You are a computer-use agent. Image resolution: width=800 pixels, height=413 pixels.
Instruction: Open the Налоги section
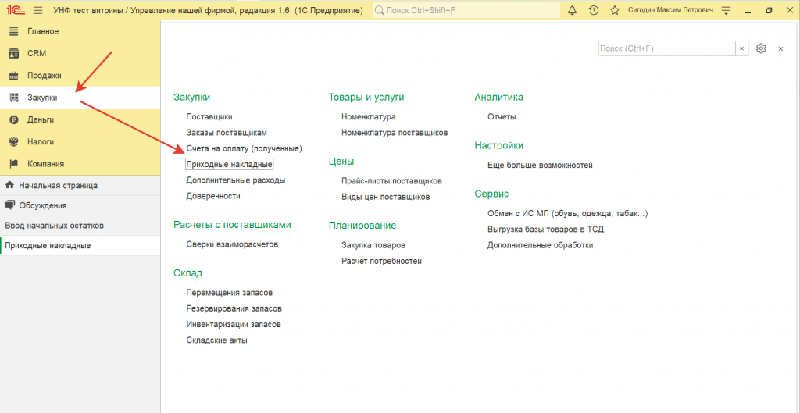(80, 142)
